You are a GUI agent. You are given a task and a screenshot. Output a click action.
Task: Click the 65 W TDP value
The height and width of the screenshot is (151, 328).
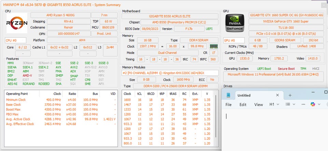[109, 21]
